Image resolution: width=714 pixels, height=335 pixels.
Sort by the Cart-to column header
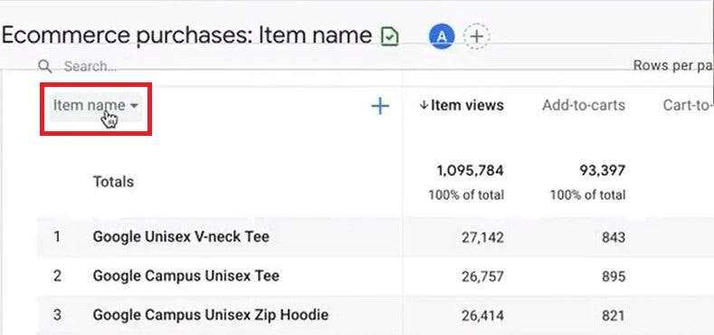coord(688,105)
